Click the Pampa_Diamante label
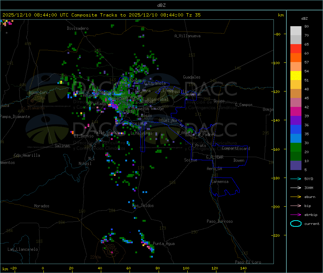323x273 pixels. (x=15, y=117)
